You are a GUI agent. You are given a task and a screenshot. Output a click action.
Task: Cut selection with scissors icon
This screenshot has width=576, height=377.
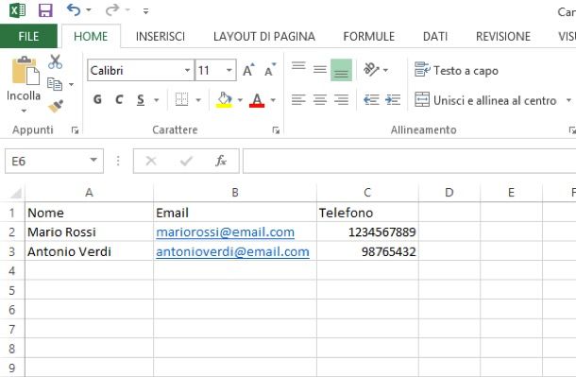[x=55, y=61]
